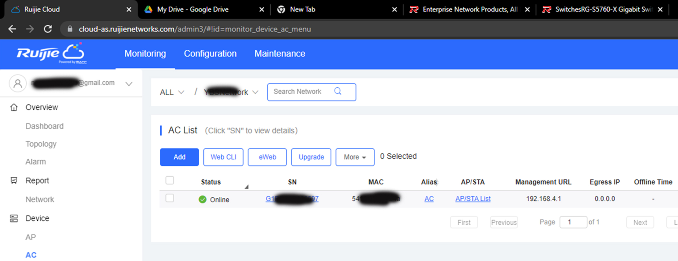
Task: Click the Search Network field
Action: [x=312, y=92]
